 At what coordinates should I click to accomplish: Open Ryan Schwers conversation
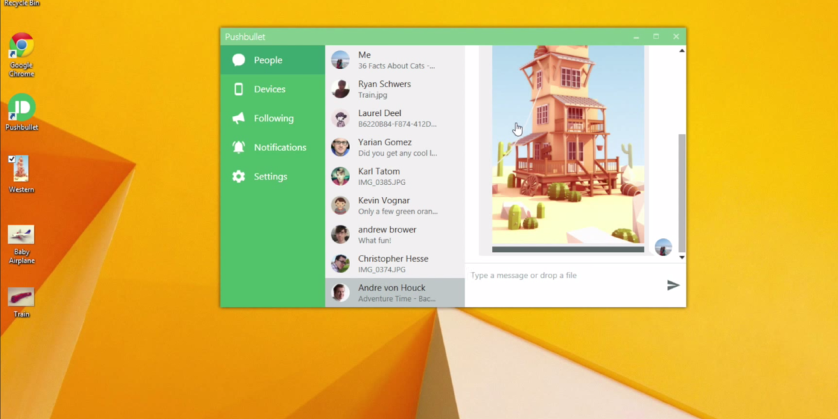tap(395, 89)
